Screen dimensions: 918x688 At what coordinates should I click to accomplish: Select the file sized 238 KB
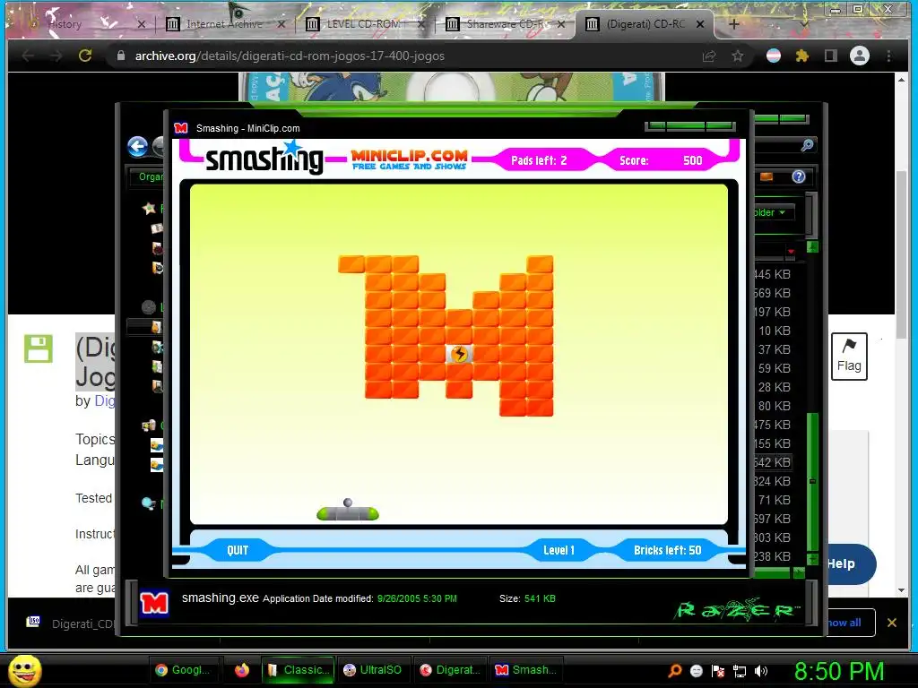point(772,556)
